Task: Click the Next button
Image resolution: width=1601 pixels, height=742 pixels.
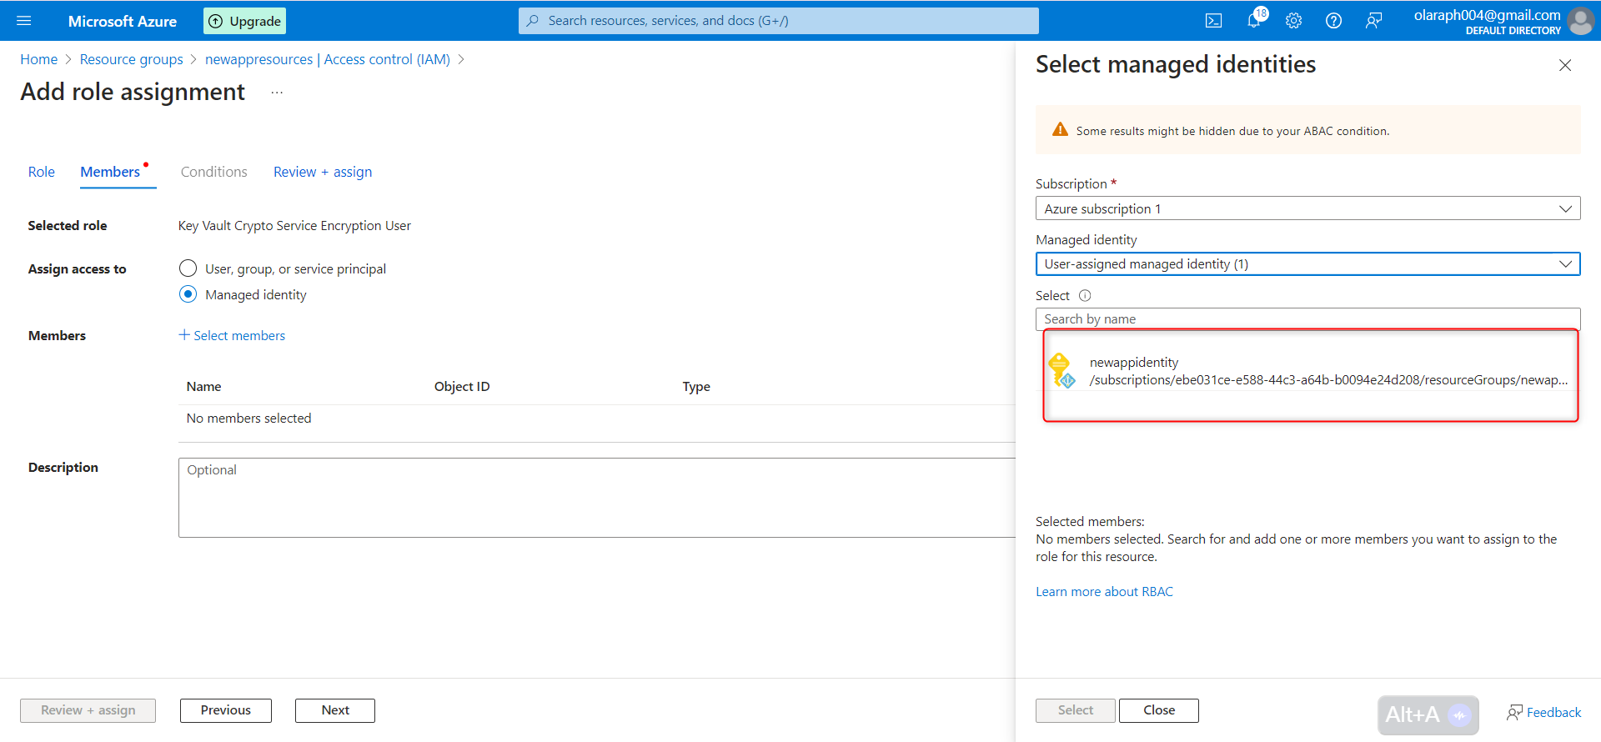Action: point(335,710)
